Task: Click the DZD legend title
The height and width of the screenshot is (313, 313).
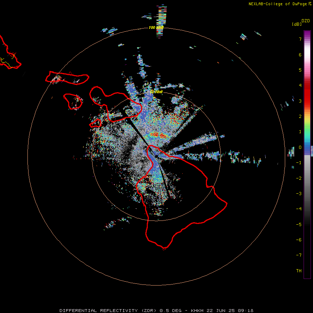Action: (x=306, y=21)
